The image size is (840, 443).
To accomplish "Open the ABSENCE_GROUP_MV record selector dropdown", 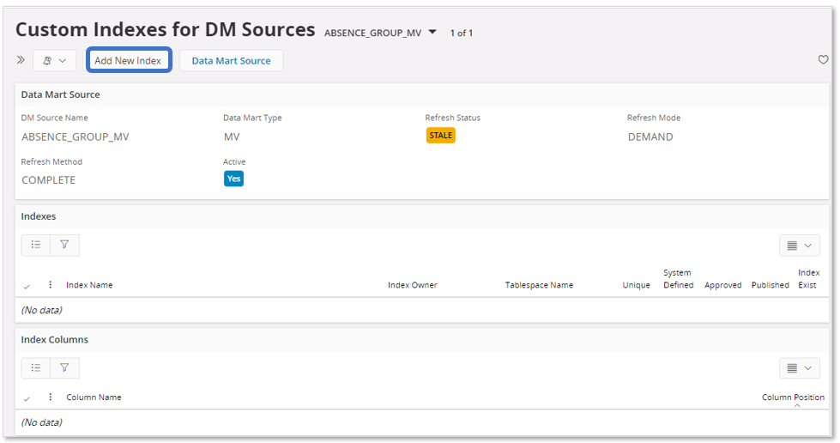I will (x=432, y=32).
